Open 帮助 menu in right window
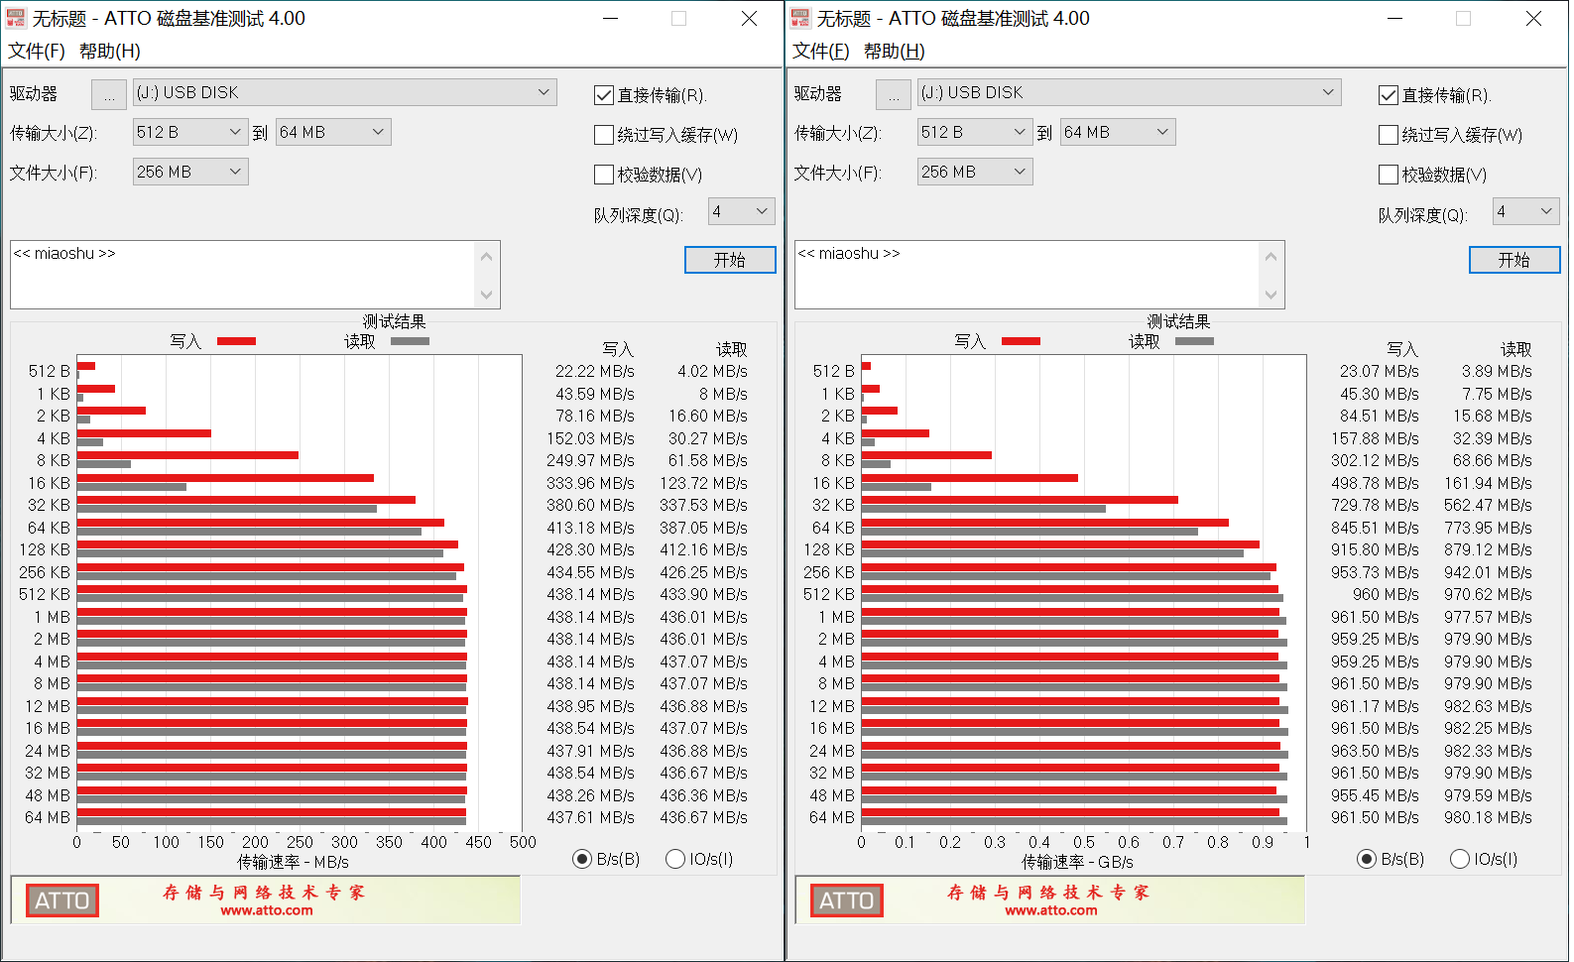This screenshot has height=962, width=1574. tap(894, 51)
